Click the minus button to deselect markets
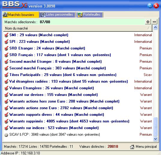Screen dimensions: 161x155 click(x=154, y=22)
